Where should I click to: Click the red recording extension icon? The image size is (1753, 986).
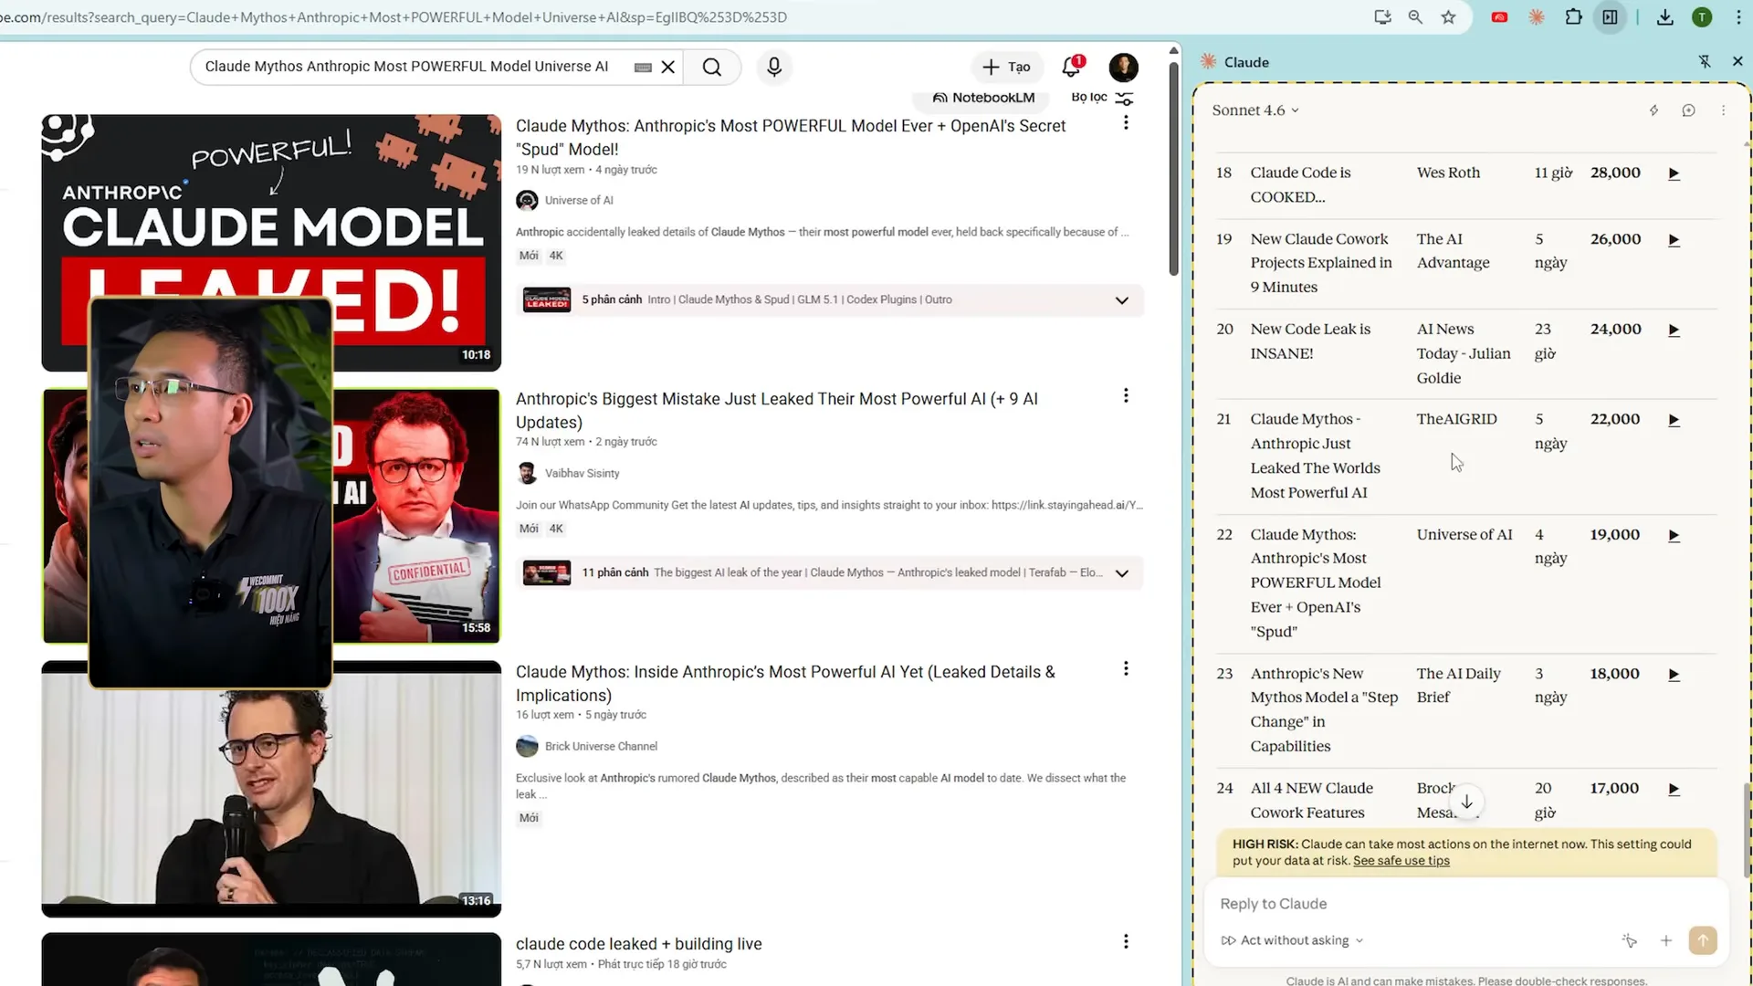pyautogui.click(x=1499, y=17)
